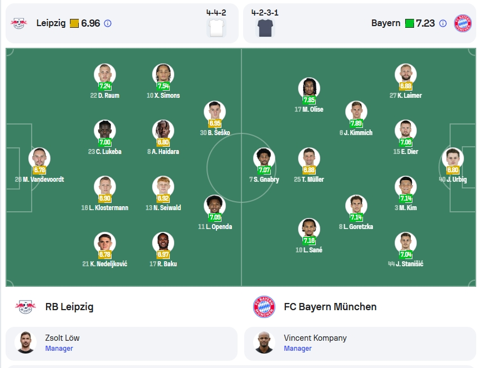Click the RB Leipzig logo in header
The height and width of the screenshot is (368, 479).
(19, 23)
